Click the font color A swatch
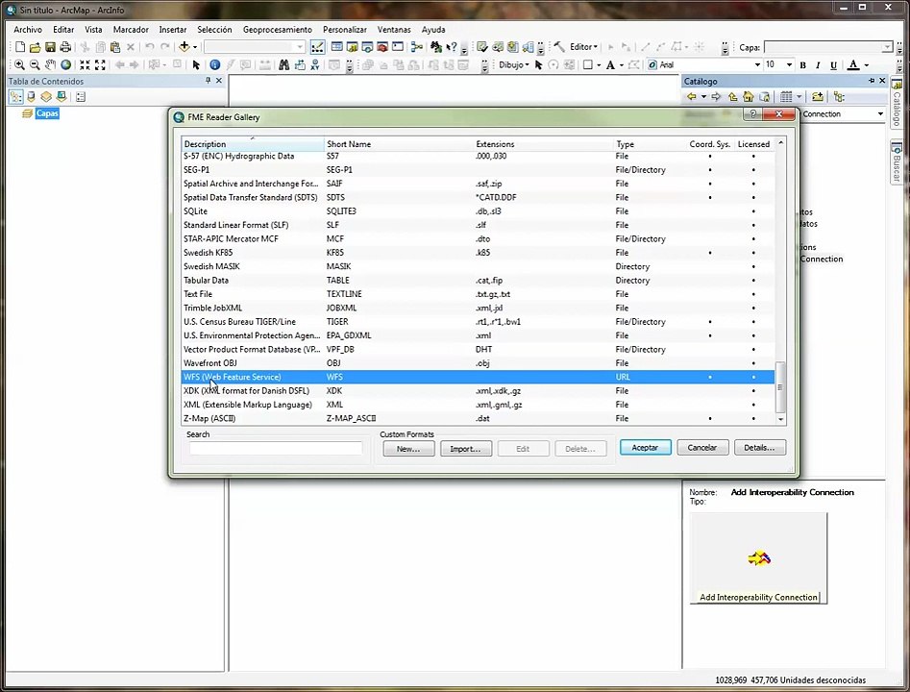 click(x=853, y=65)
